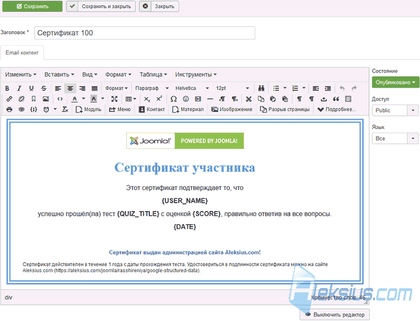
Task: Align text right
Action: point(82,88)
